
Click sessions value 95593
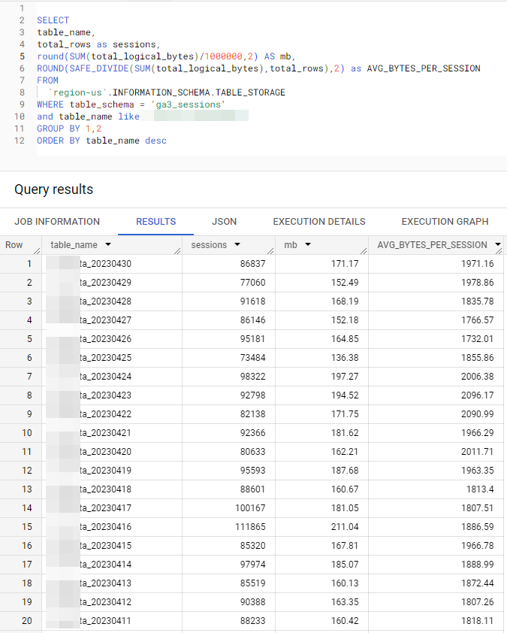click(253, 471)
